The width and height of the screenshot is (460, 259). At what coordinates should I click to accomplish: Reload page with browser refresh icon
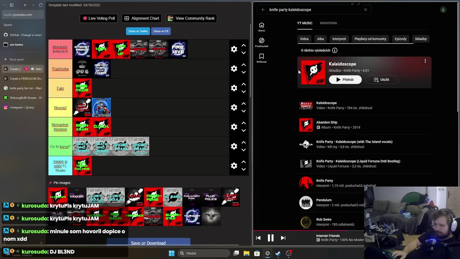pos(41,5)
